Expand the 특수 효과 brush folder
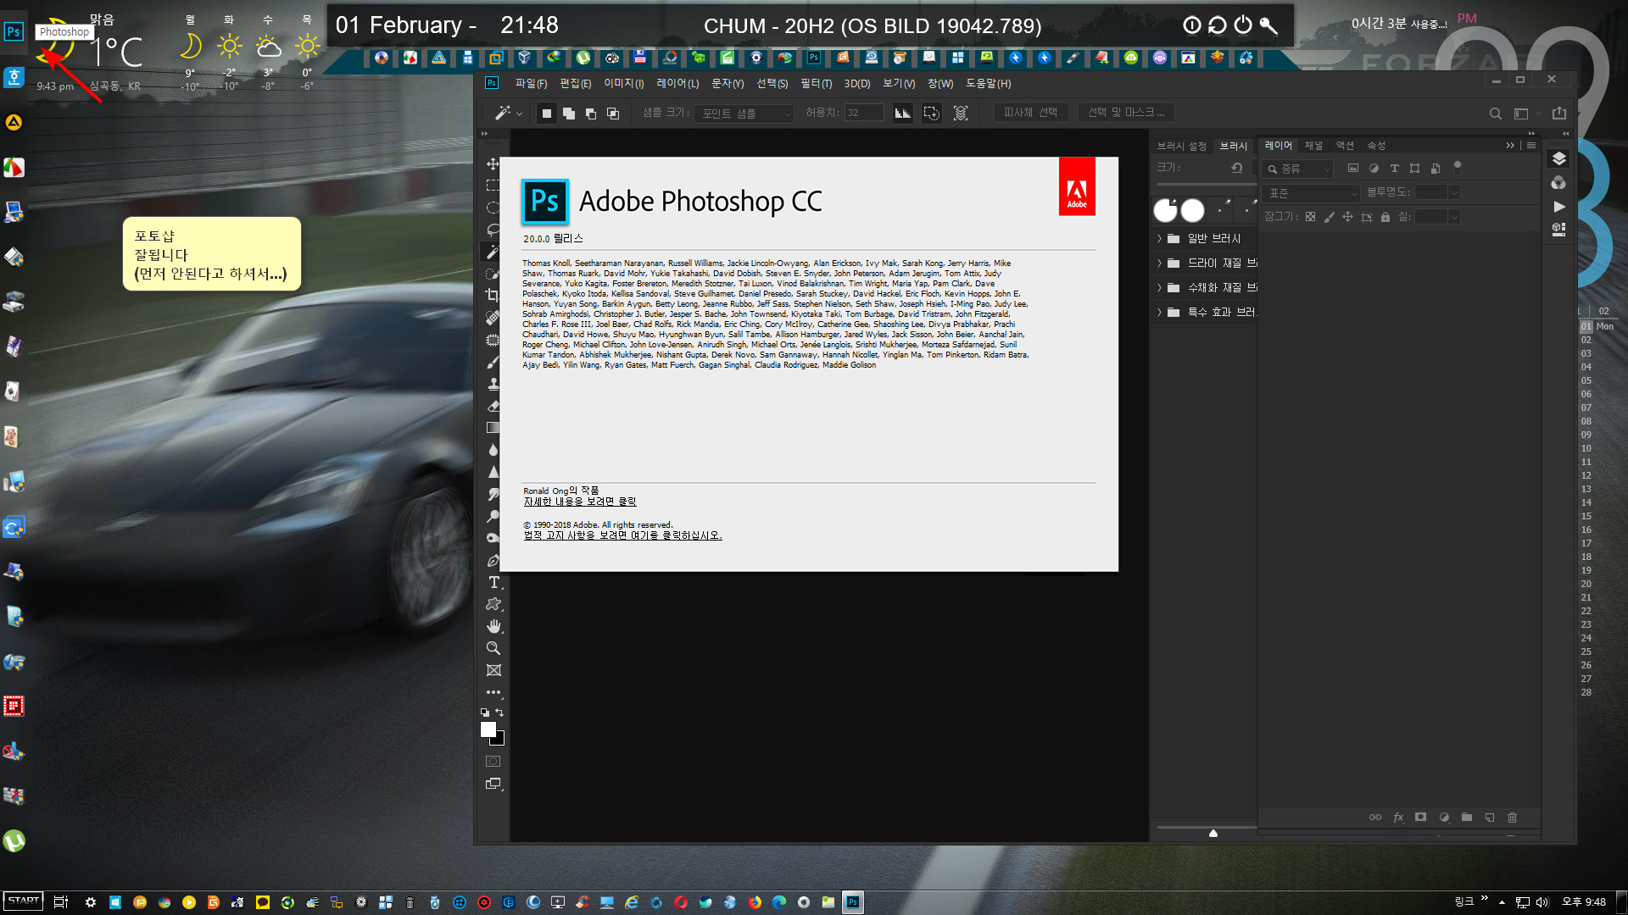 point(1160,313)
